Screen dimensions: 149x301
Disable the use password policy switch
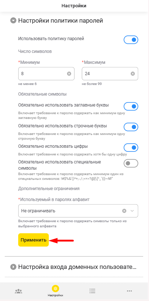(131, 40)
